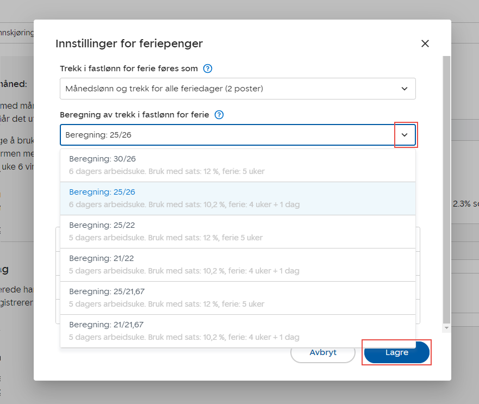Screen dimensions: 479x404
Task: Expand the Månedslønn dropdown using its chevron
Action: [x=404, y=89]
